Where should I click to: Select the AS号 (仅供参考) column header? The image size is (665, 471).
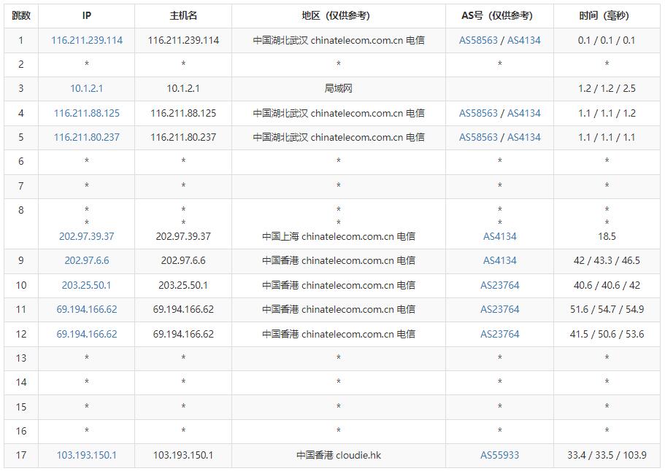coord(499,15)
